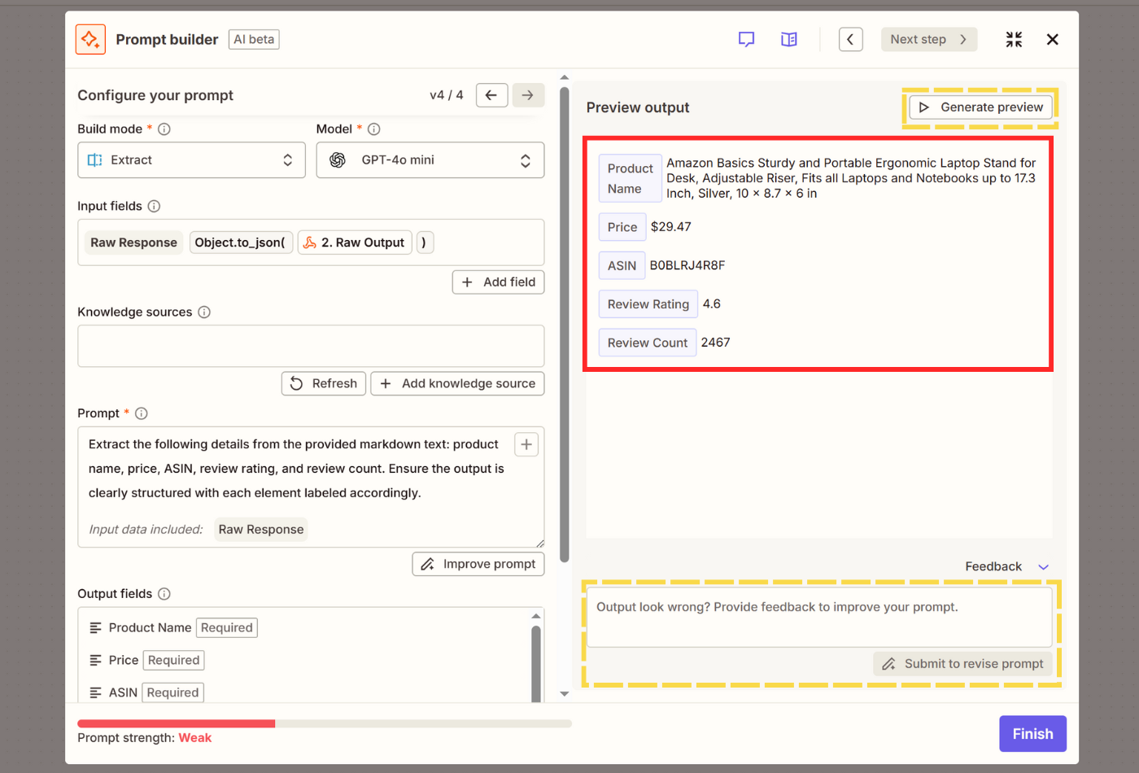Click the Improve prompt button

click(x=478, y=564)
